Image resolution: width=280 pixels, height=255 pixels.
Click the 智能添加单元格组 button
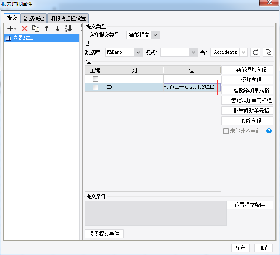(x=247, y=100)
